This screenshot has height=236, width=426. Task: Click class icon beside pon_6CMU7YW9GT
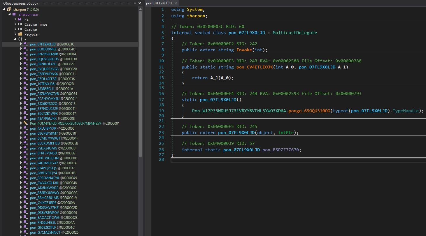(26, 138)
